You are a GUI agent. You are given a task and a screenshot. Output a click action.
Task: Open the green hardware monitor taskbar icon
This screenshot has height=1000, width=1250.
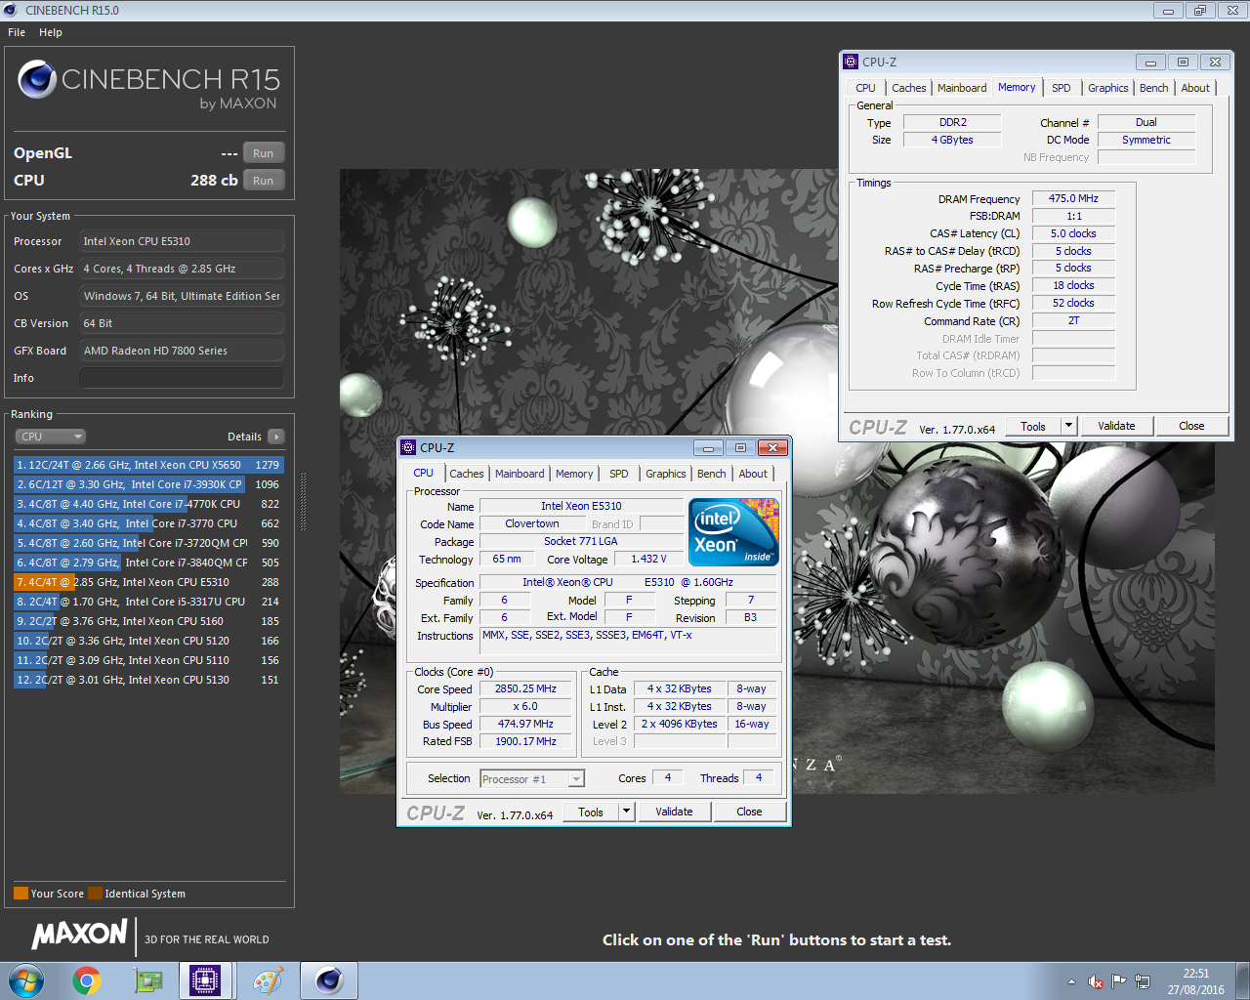click(x=147, y=980)
